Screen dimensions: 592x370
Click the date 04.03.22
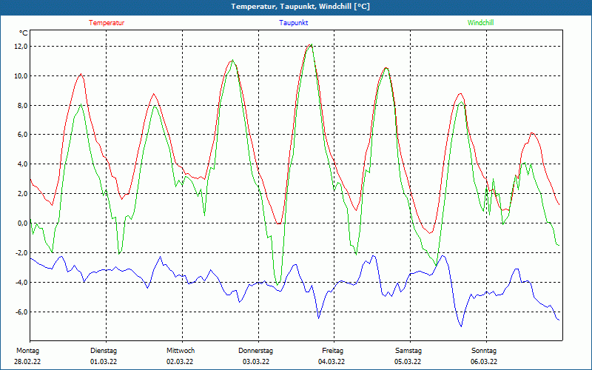[332, 362]
